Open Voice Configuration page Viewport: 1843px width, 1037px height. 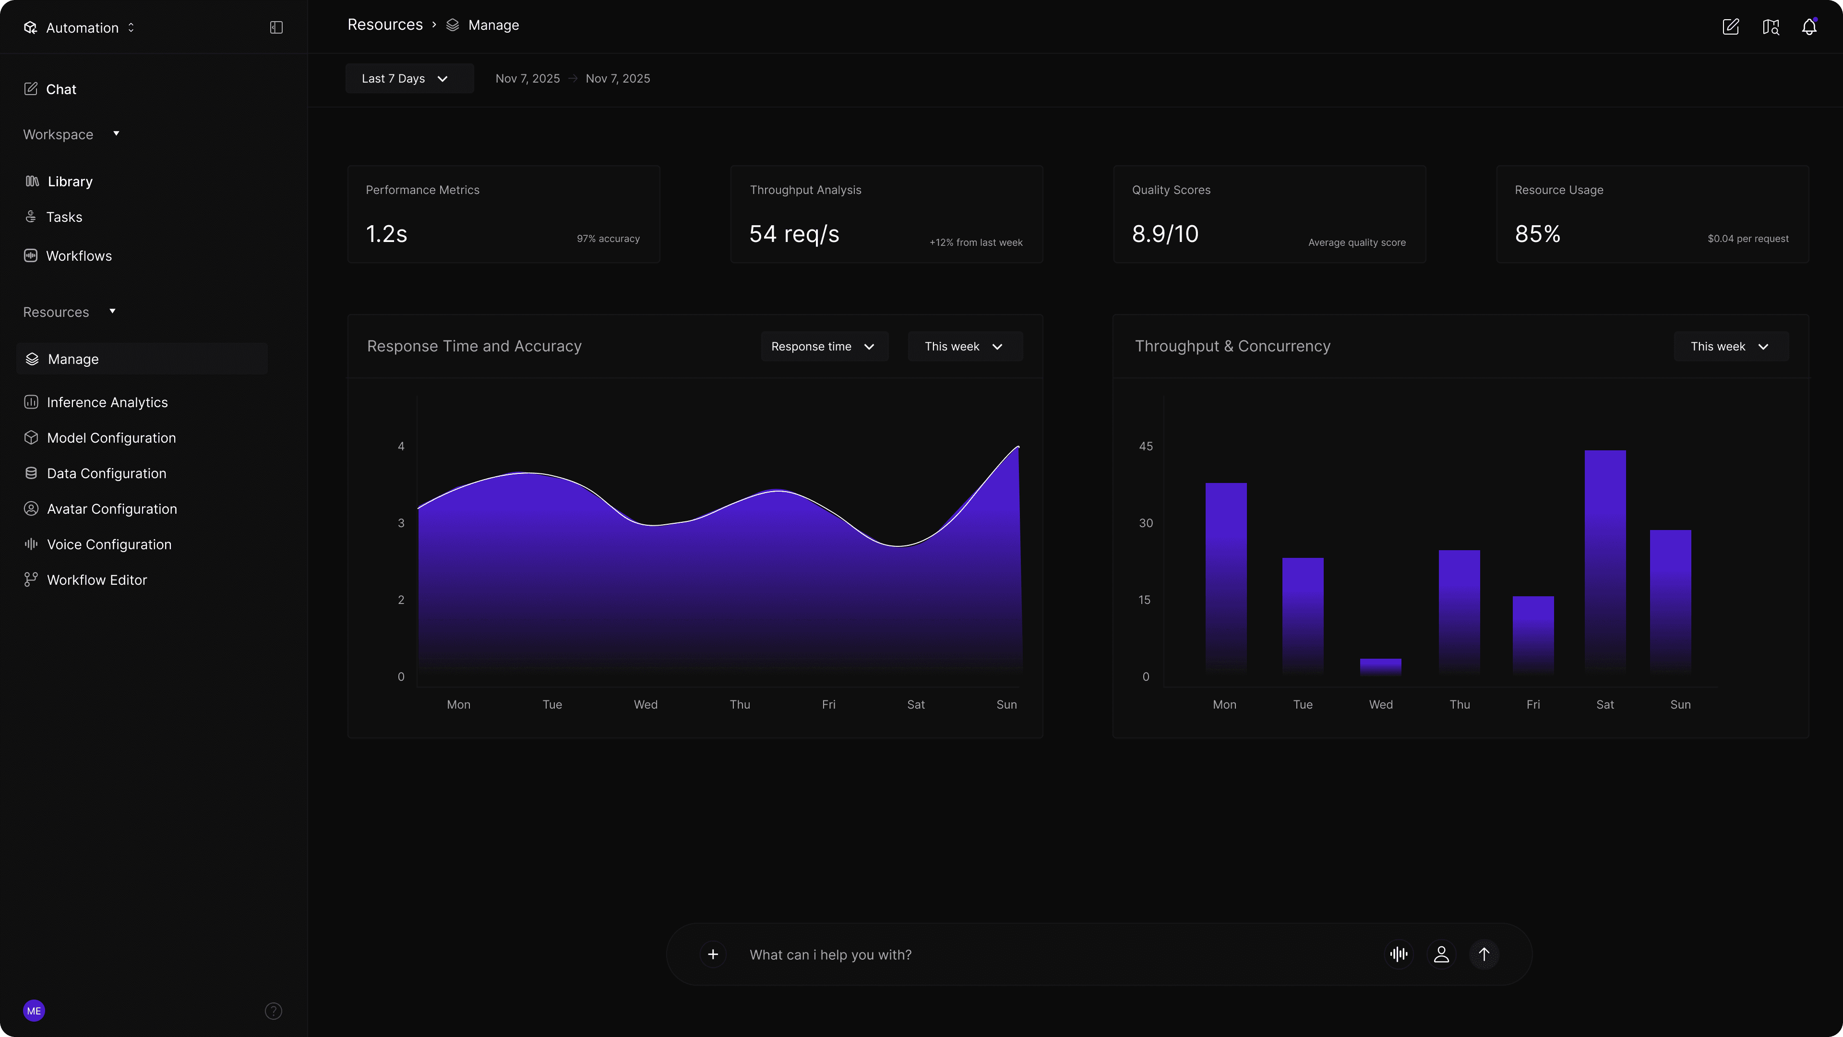coord(109,544)
